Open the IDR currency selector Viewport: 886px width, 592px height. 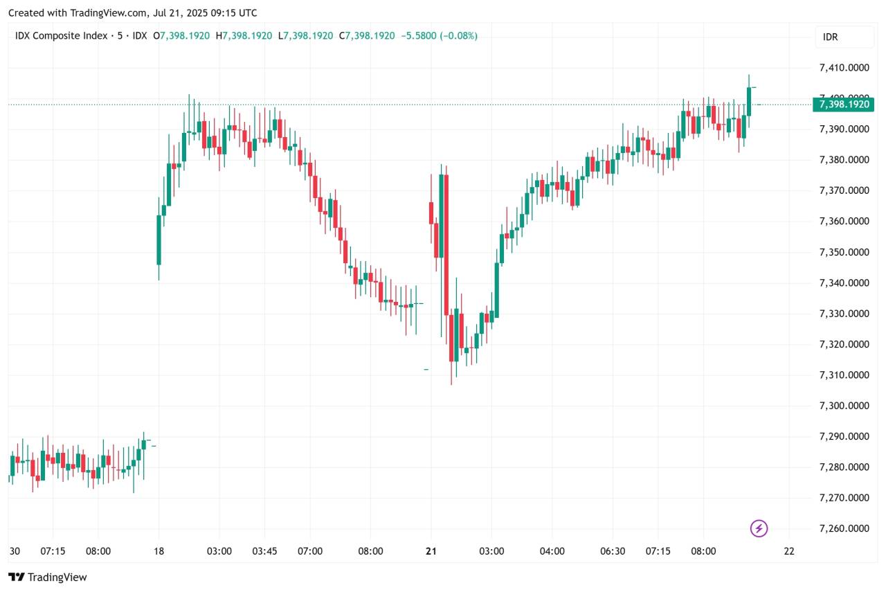coord(830,37)
